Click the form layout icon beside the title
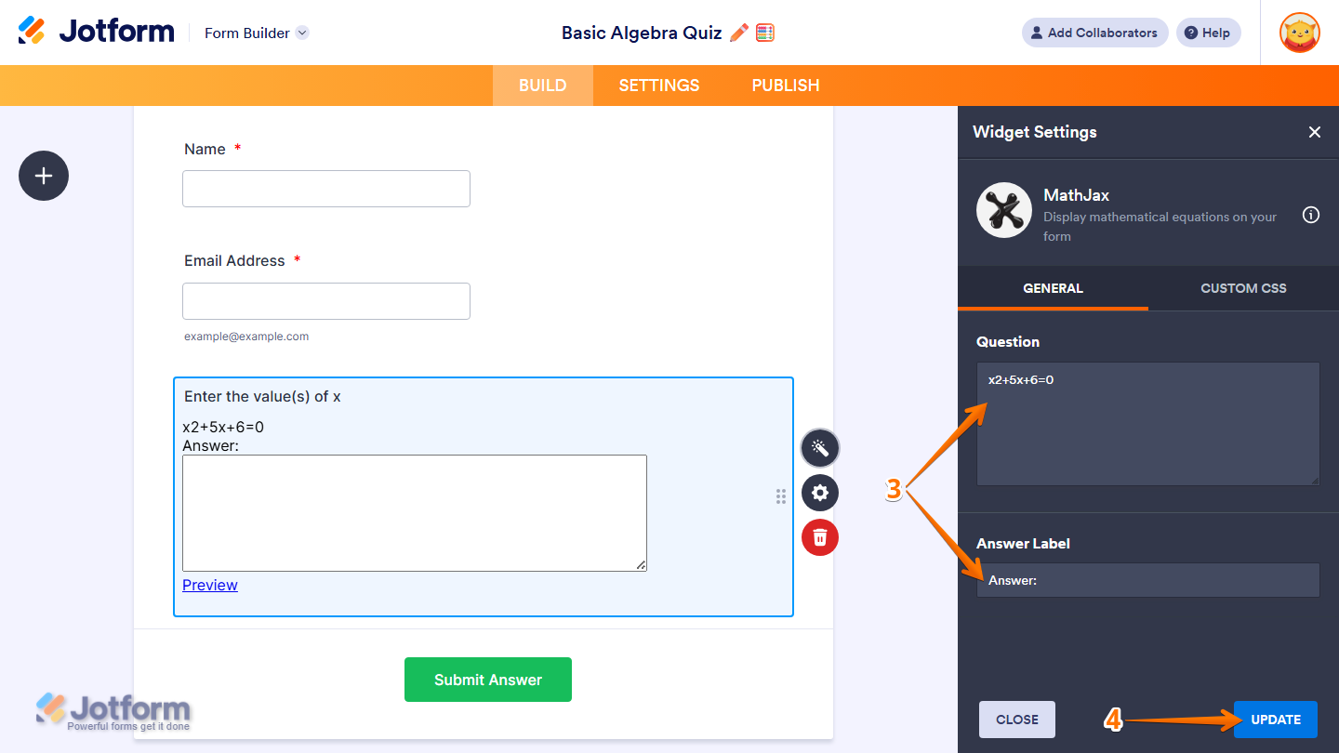Screen dimensions: 1339x753 764,32
